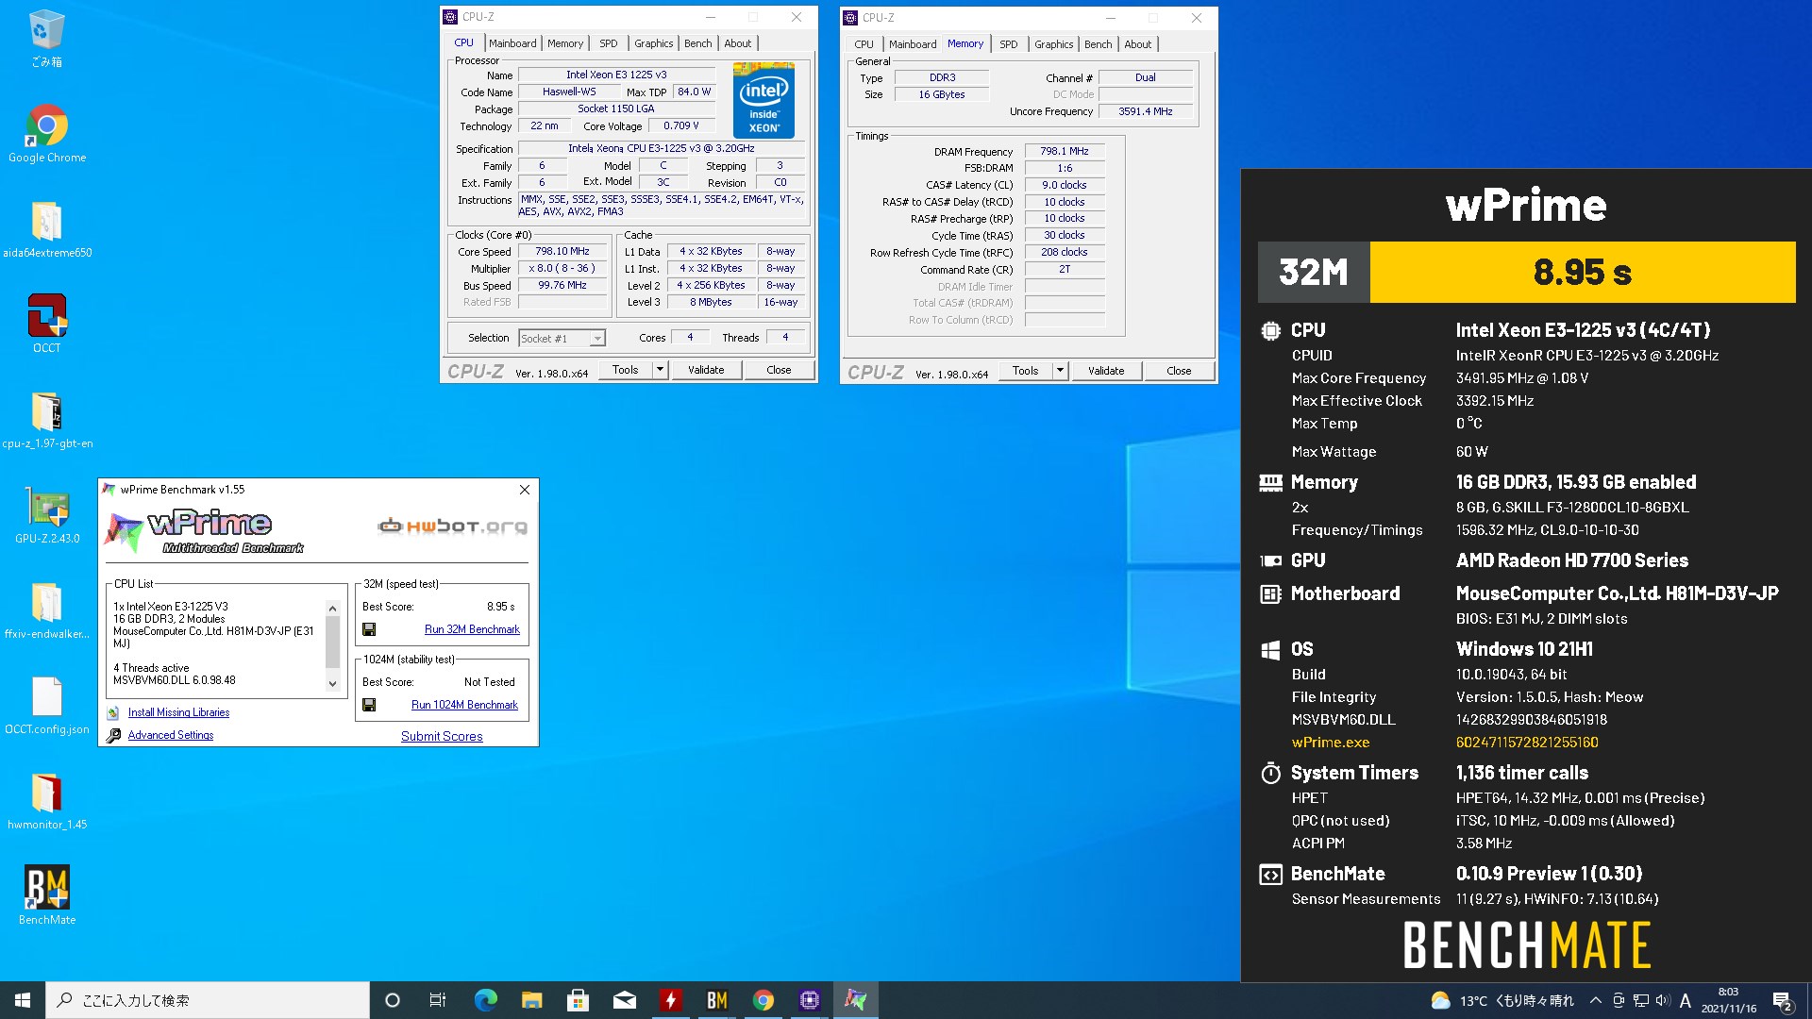Launch GPU-Z.2.43.0 desktop icon
The image size is (1812, 1019).
point(46,515)
